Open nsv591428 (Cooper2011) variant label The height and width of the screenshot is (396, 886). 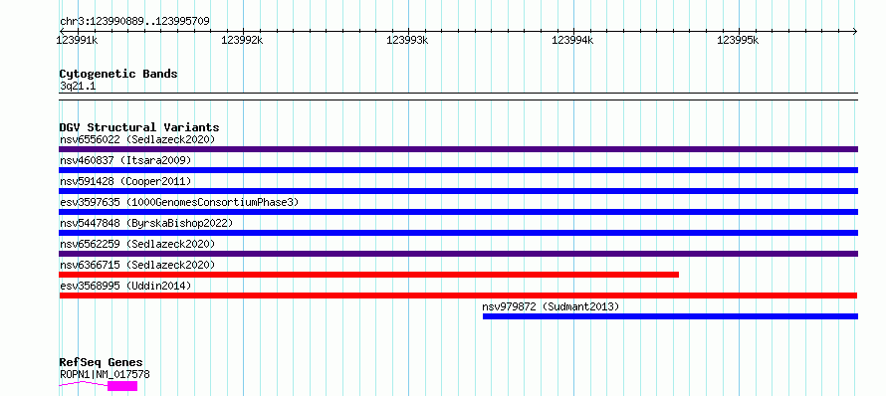125,181
